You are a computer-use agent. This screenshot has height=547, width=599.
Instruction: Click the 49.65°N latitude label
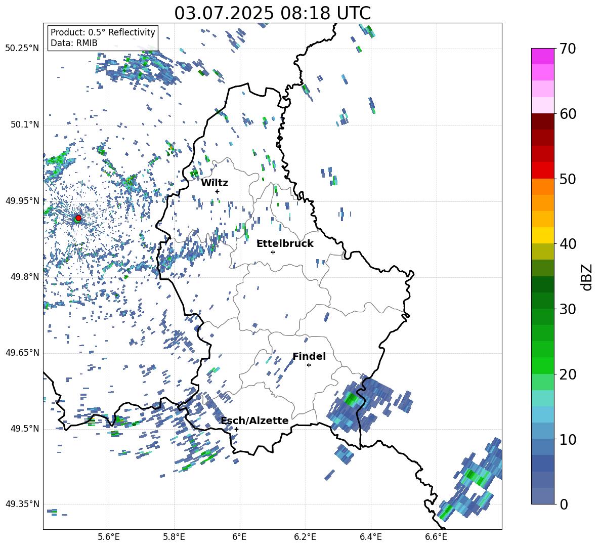[22, 353]
